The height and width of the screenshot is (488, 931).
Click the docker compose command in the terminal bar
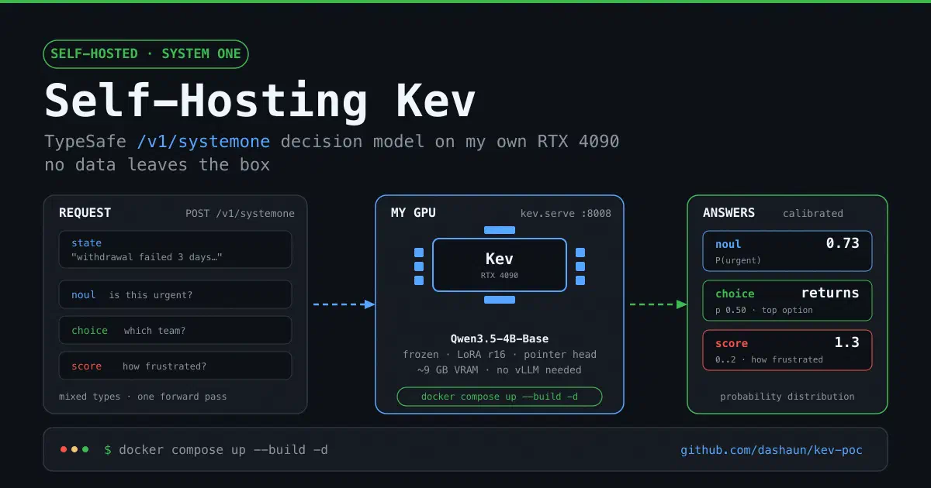tap(223, 449)
